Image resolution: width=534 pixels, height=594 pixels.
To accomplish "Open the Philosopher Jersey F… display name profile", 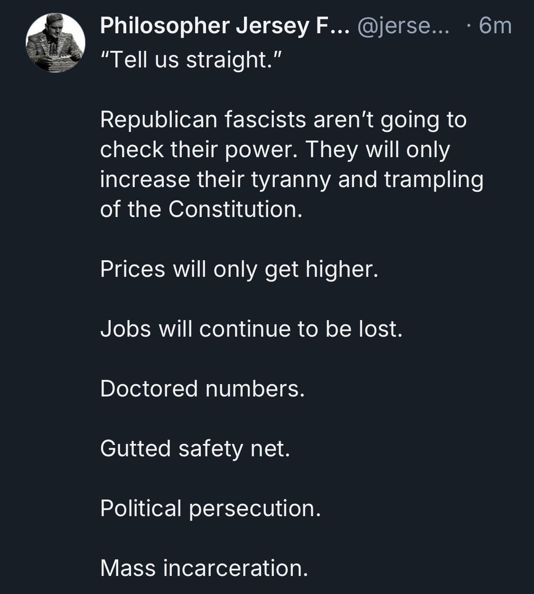I will (x=225, y=26).
